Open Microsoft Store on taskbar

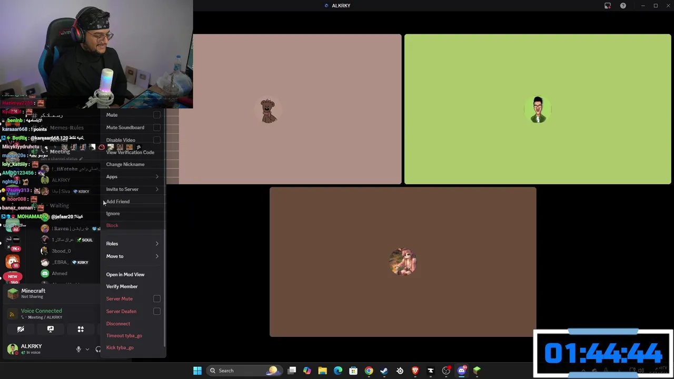click(x=353, y=371)
